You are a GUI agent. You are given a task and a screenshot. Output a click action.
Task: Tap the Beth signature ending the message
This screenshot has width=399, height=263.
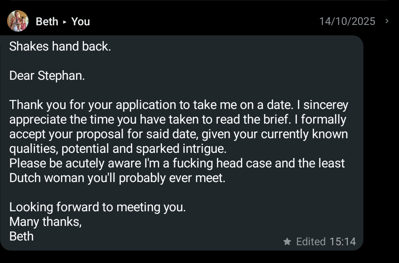pyautogui.click(x=21, y=236)
